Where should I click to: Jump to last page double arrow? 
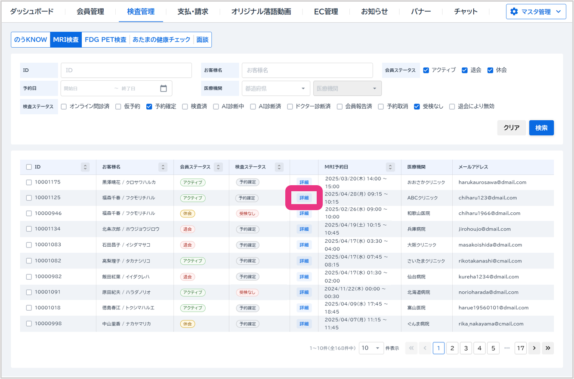coord(548,348)
